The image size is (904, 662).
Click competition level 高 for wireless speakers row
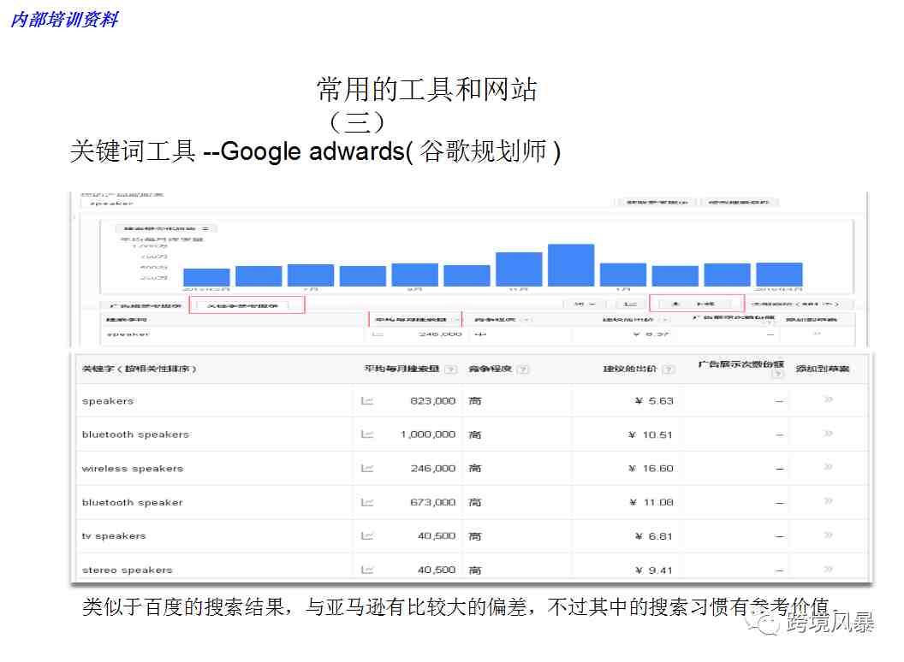click(x=475, y=469)
